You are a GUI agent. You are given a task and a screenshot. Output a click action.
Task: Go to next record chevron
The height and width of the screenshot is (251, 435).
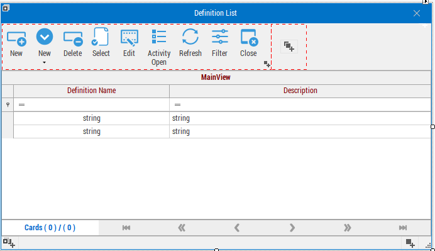pos(292,228)
